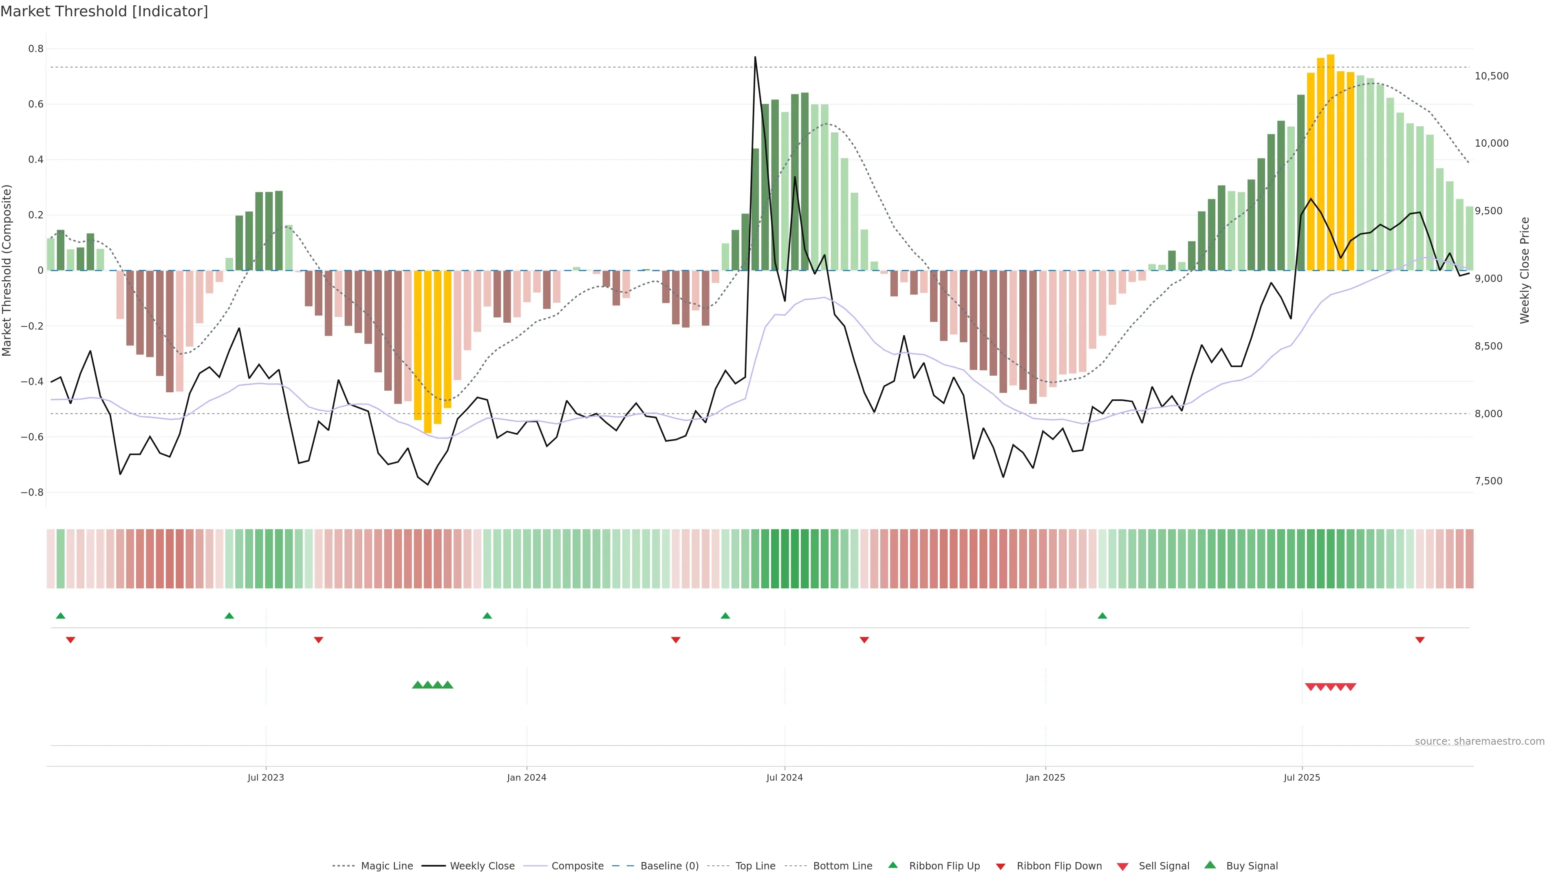Hide the Composite line via legend

(577, 866)
